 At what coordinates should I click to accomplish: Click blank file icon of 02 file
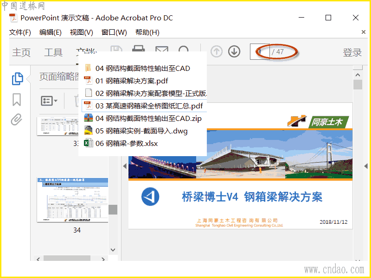click(x=89, y=93)
